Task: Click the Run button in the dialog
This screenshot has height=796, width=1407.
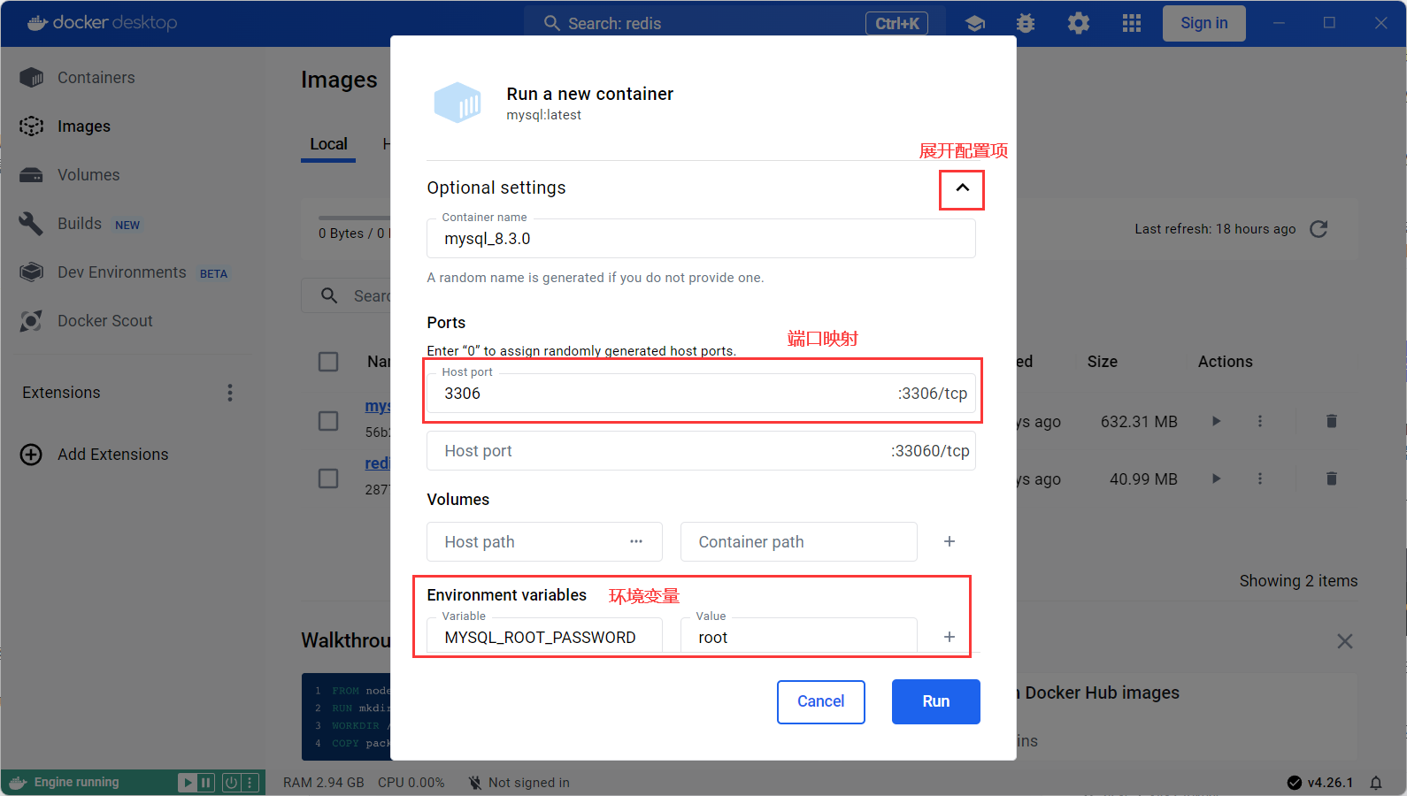Action: tap(936, 701)
